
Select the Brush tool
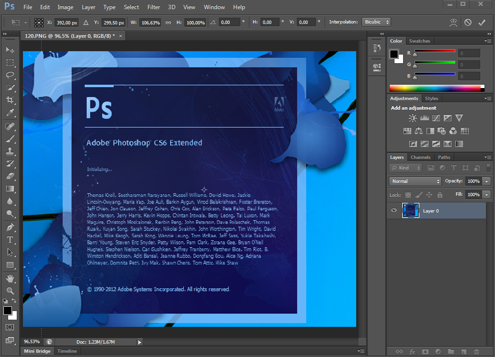coord(10,139)
